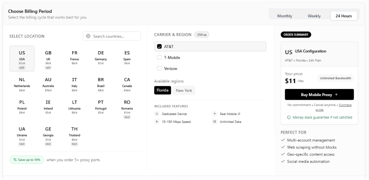Pick Australia location card

pyautogui.click(x=48, y=84)
